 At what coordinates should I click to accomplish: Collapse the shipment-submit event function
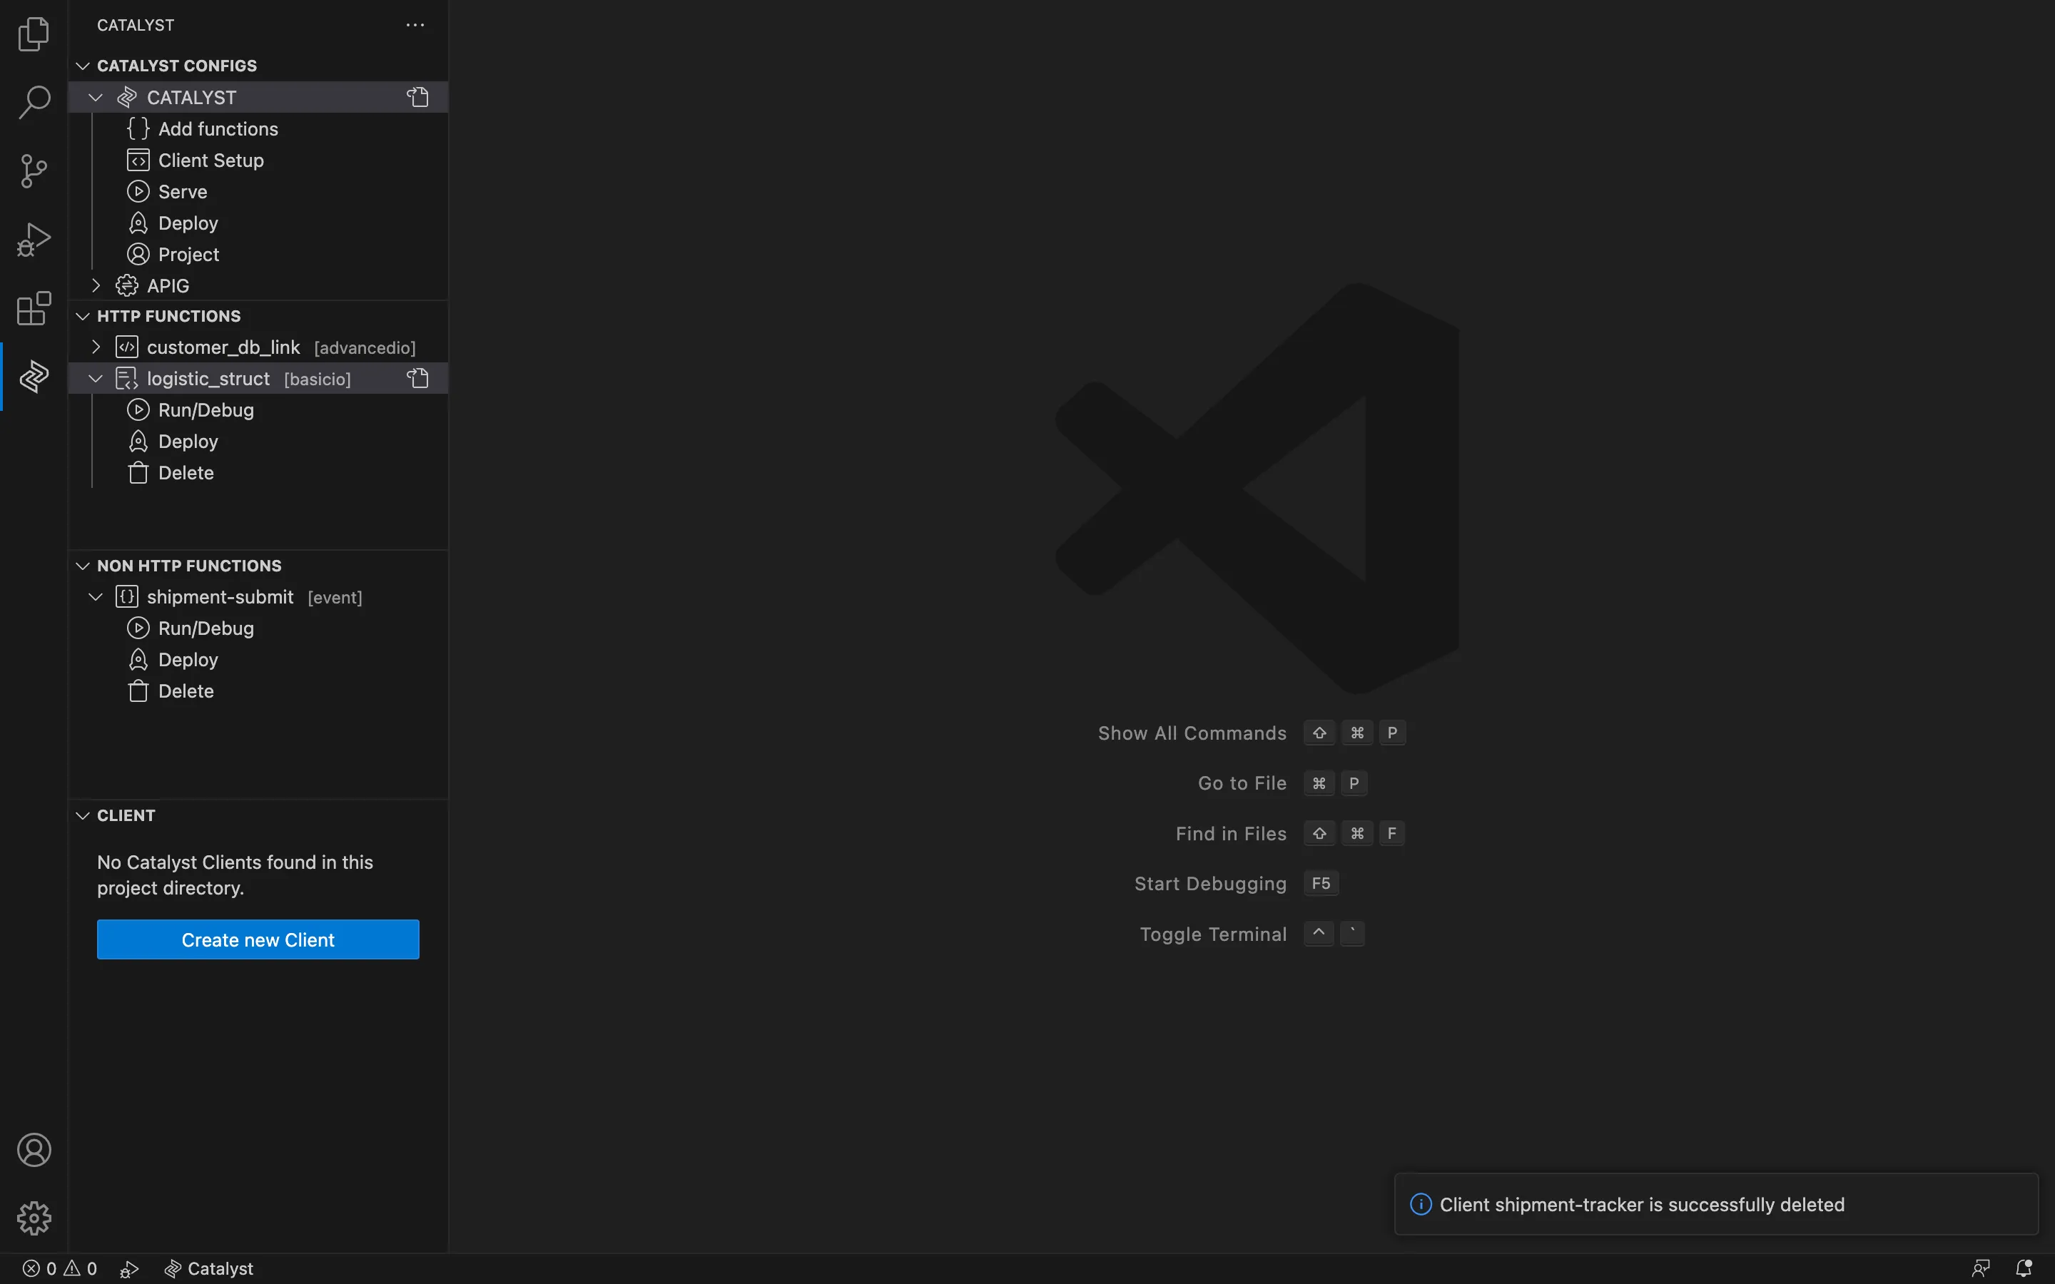(x=96, y=597)
